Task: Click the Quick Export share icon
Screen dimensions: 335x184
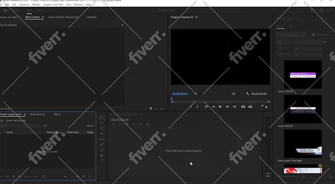Action: pyautogui.click(x=321, y=10)
